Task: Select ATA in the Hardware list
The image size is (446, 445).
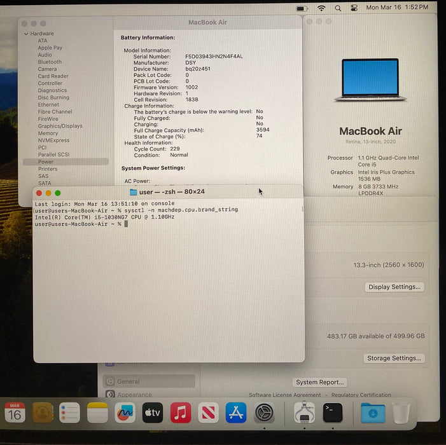Action: click(43, 41)
